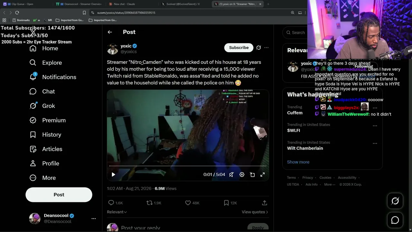Open floating chat messages button
Screen dimensions: 412x232
click(x=395, y=220)
